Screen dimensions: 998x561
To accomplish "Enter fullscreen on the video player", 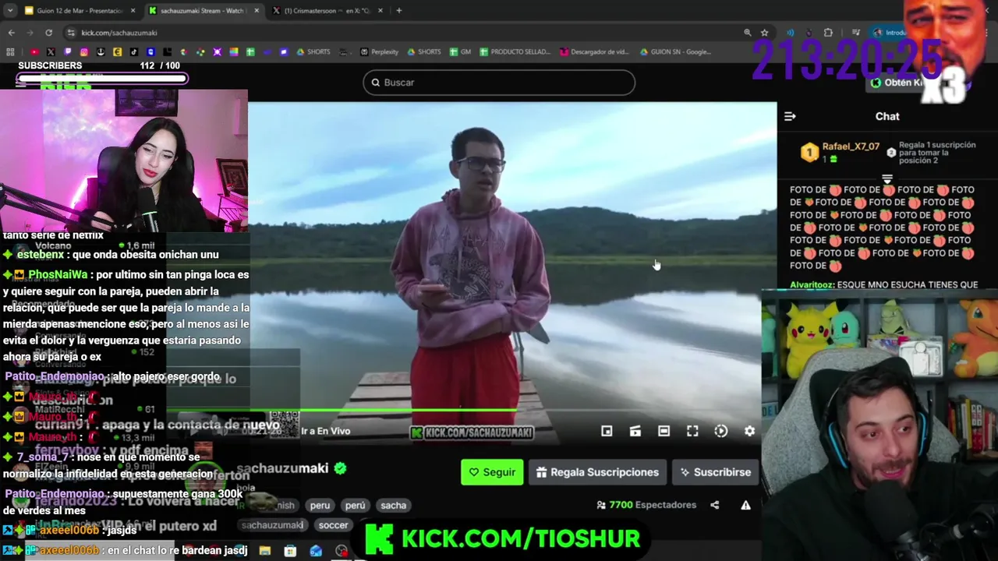I will tap(692, 431).
